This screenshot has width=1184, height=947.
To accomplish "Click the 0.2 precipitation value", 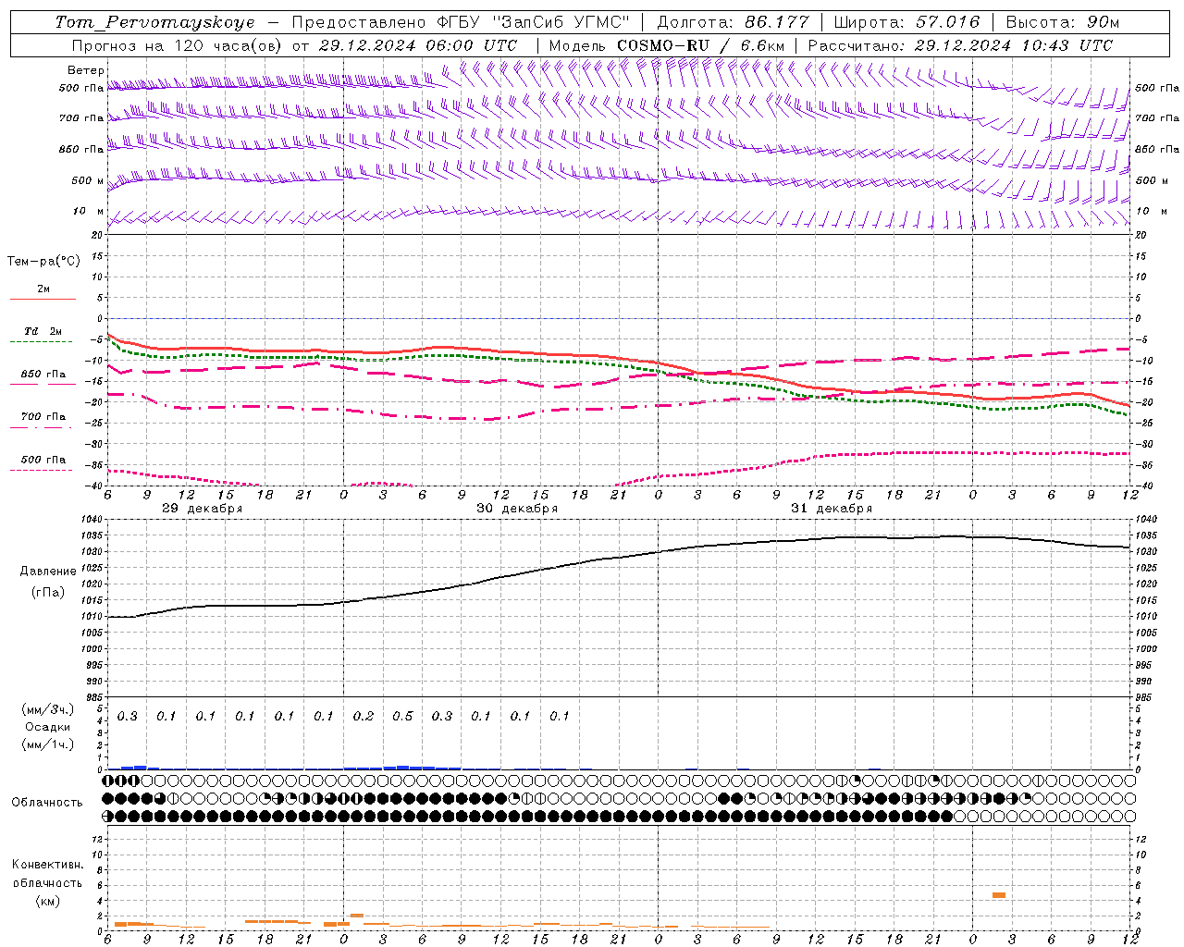I will (x=364, y=717).
